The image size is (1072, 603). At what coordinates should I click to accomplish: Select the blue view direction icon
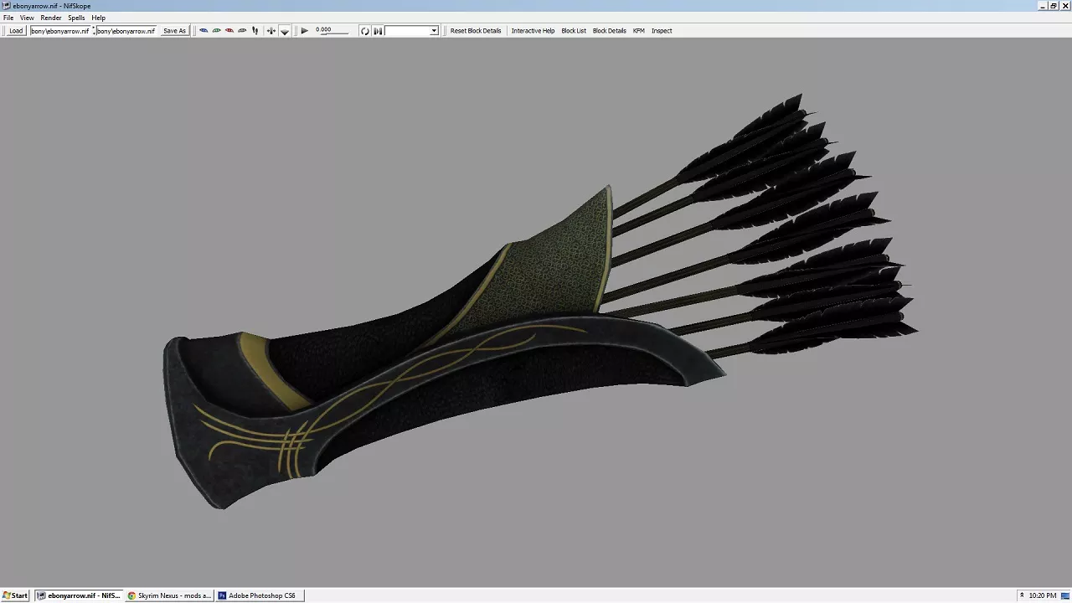click(204, 31)
